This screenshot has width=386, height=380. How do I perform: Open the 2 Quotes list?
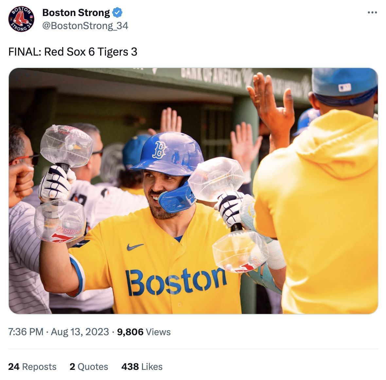pos(89,367)
